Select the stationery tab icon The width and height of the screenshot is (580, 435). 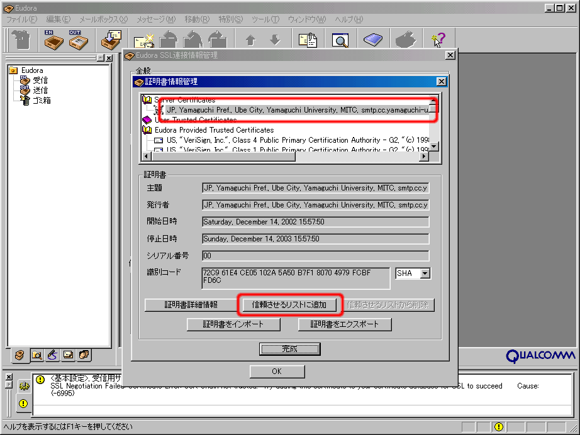point(69,355)
